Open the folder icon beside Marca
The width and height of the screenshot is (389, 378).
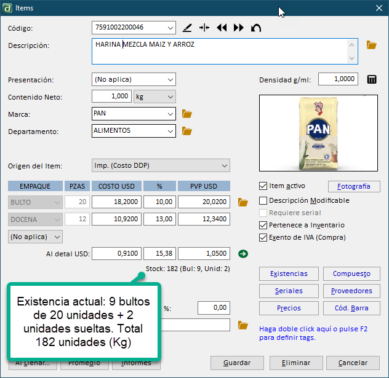coord(188,114)
